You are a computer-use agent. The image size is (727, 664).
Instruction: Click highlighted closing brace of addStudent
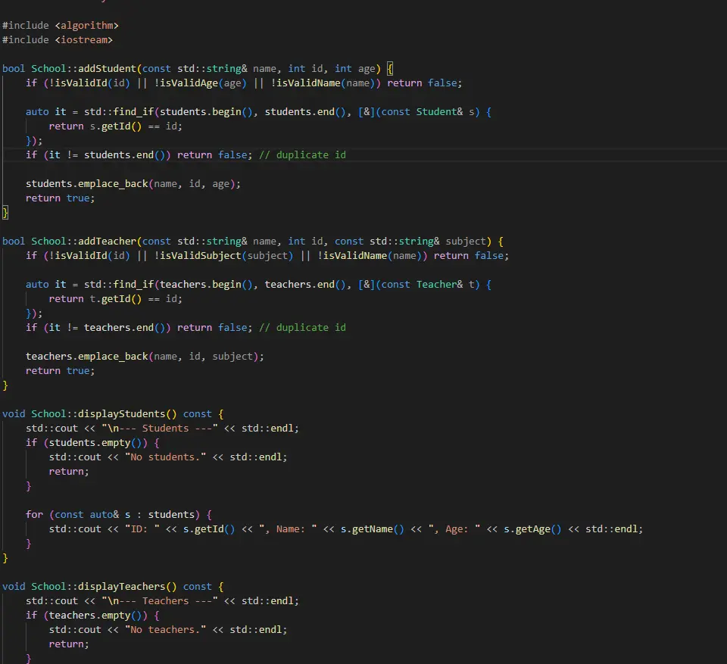point(5,212)
